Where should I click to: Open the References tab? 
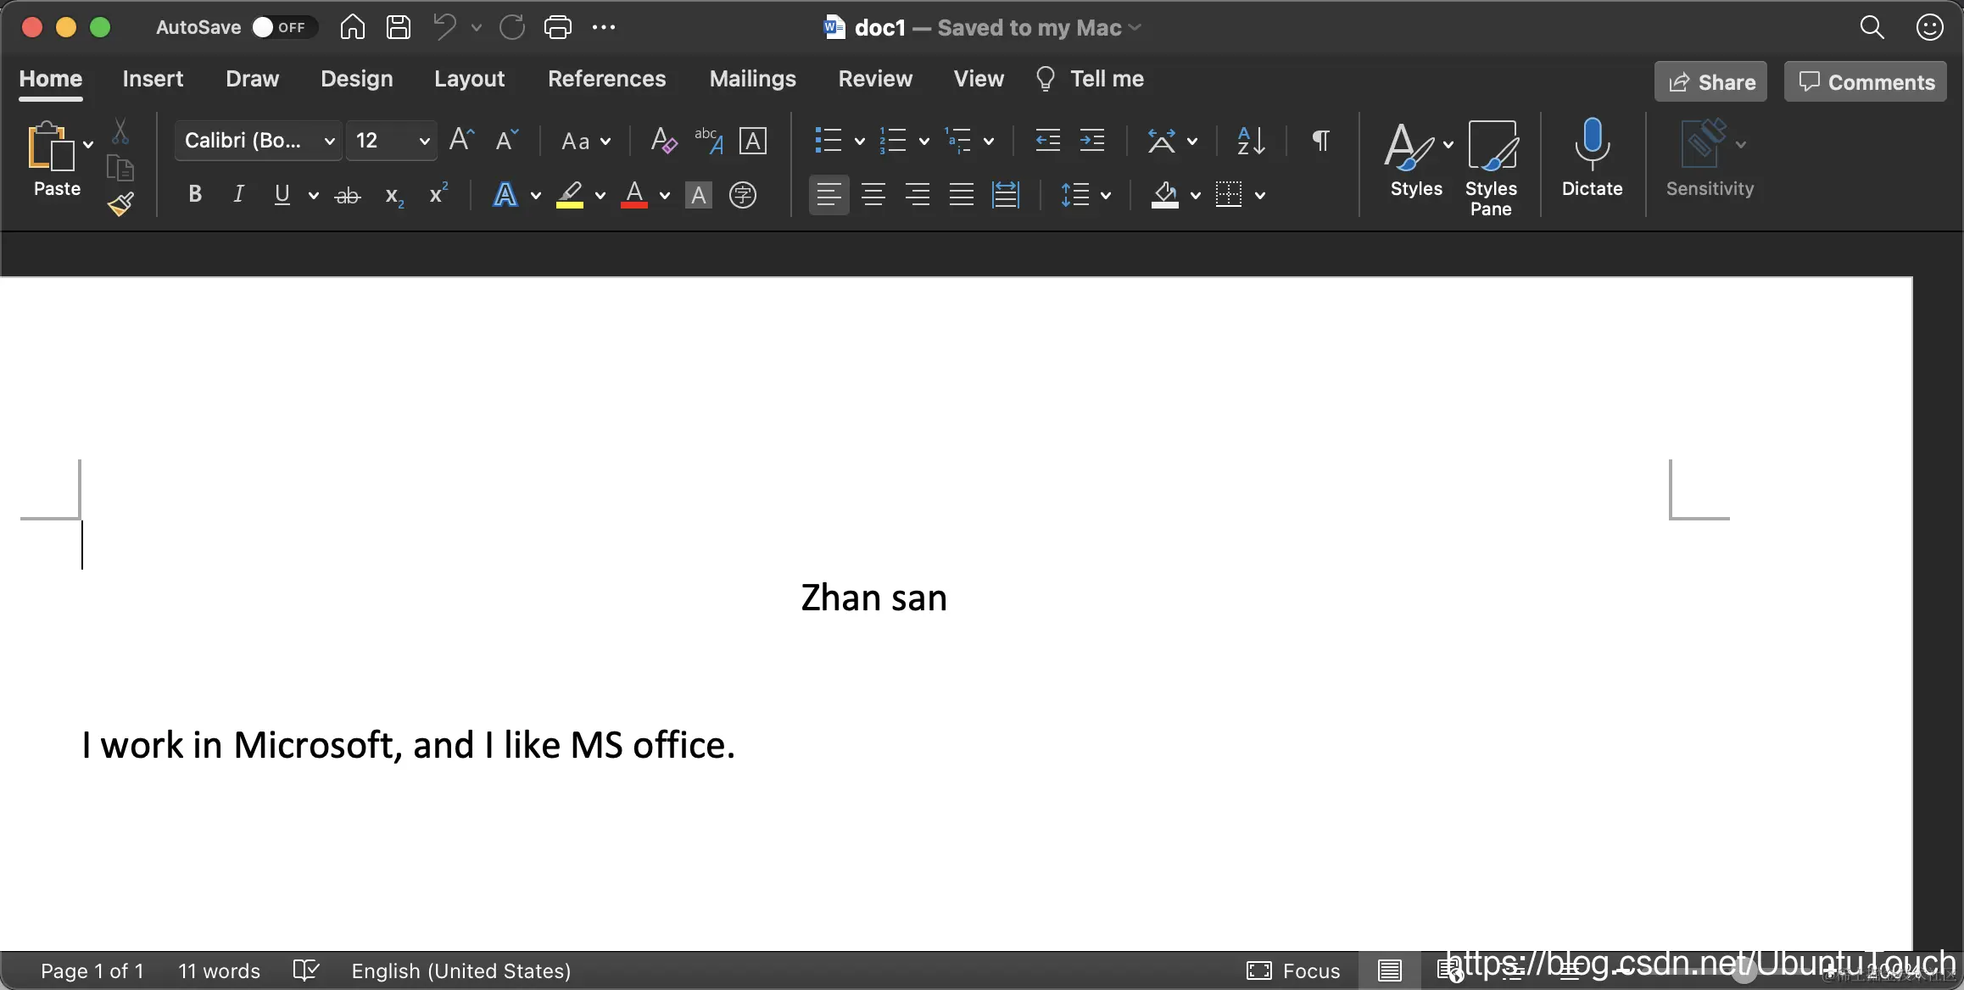(606, 79)
